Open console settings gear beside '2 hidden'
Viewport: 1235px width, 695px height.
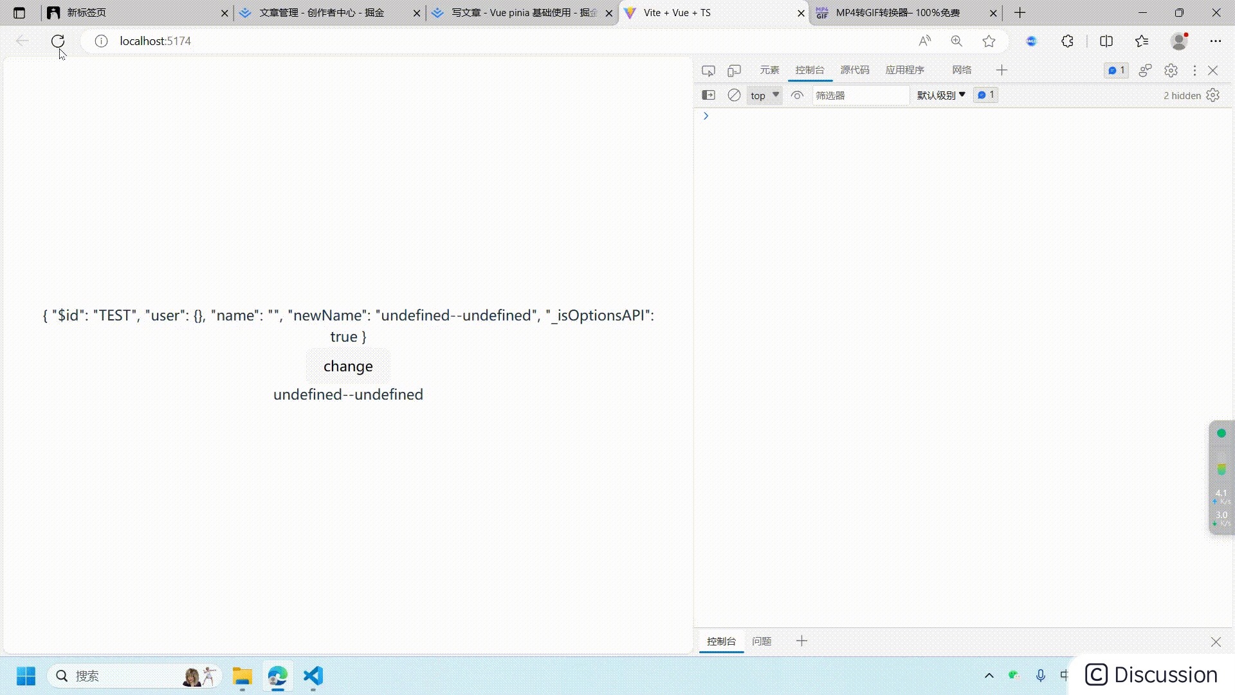[x=1213, y=95]
